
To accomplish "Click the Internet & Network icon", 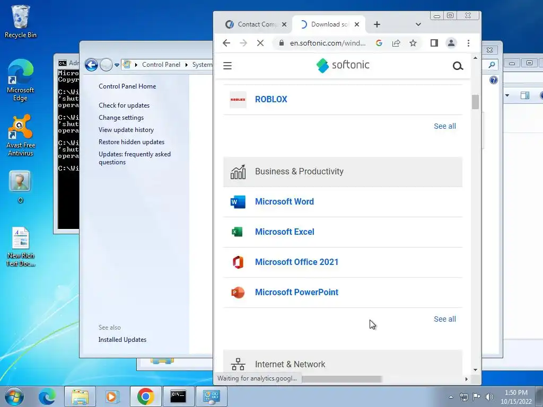I will pyautogui.click(x=238, y=364).
